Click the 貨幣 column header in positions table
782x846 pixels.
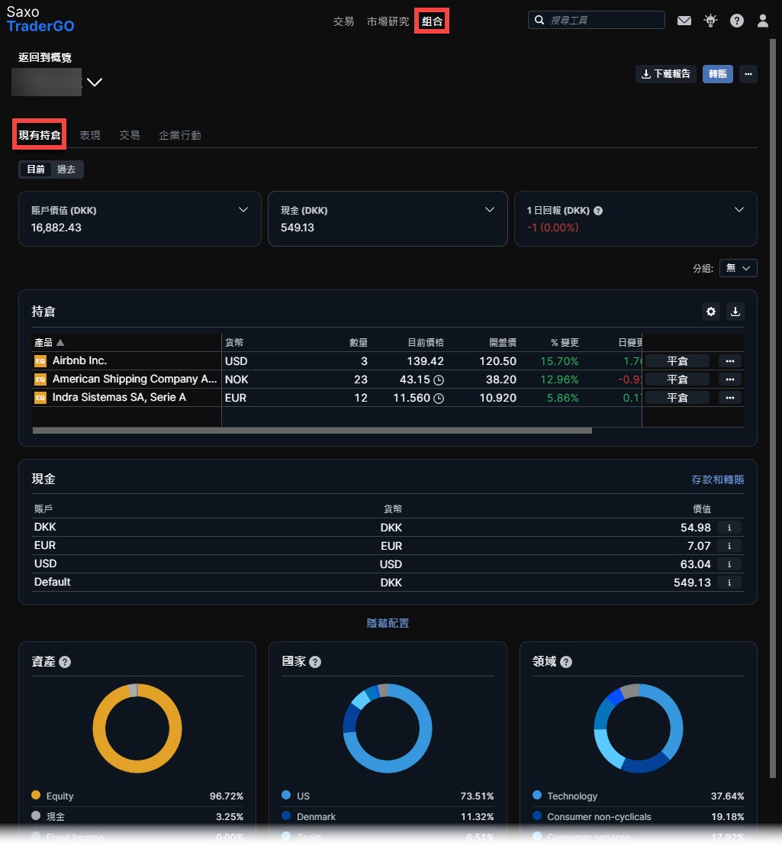click(234, 343)
